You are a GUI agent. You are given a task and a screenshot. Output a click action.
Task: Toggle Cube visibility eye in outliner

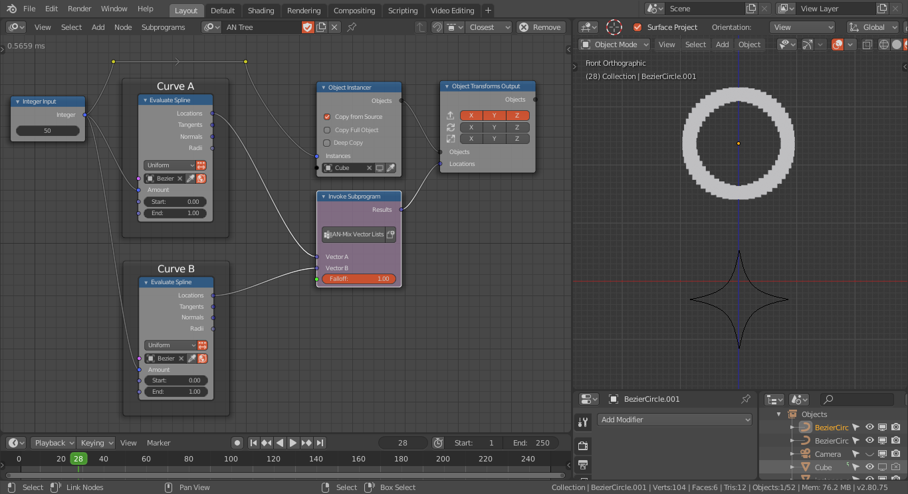click(869, 467)
